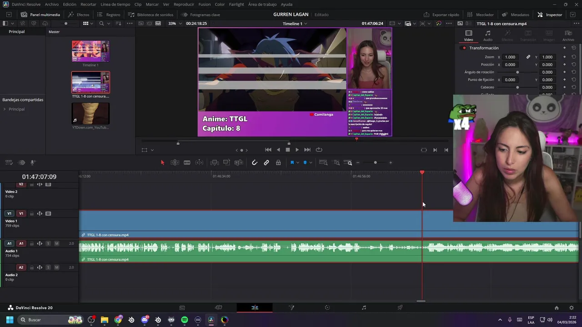Screen dimensions: 582x327
Task: Toggle linked selection chain icon
Action: (266, 163)
